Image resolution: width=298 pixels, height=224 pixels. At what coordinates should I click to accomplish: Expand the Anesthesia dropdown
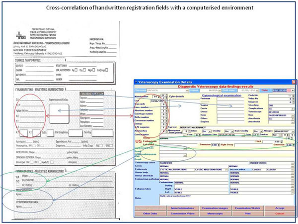[x=294, y=119]
